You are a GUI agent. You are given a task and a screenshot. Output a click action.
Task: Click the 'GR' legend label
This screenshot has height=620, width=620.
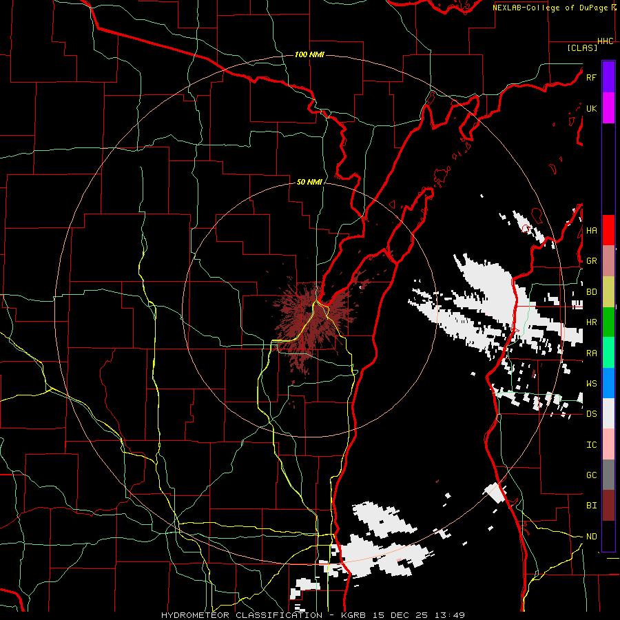click(592, 261)
